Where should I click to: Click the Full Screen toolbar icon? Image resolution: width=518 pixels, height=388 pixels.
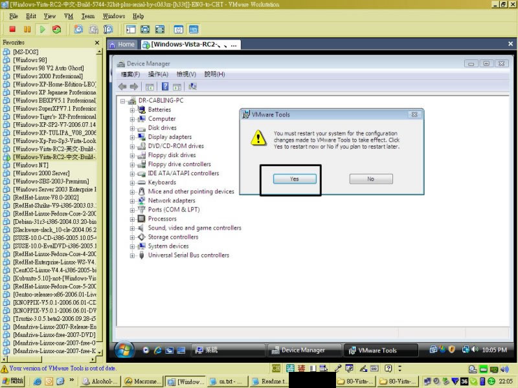[145, 29]
